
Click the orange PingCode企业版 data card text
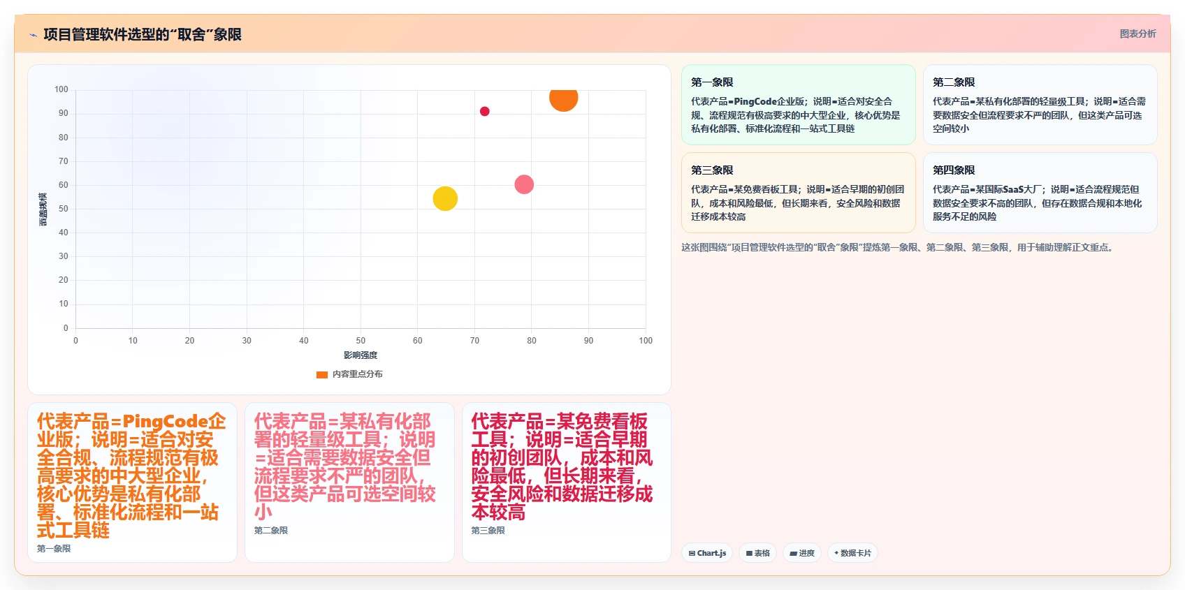pos(131,475)
